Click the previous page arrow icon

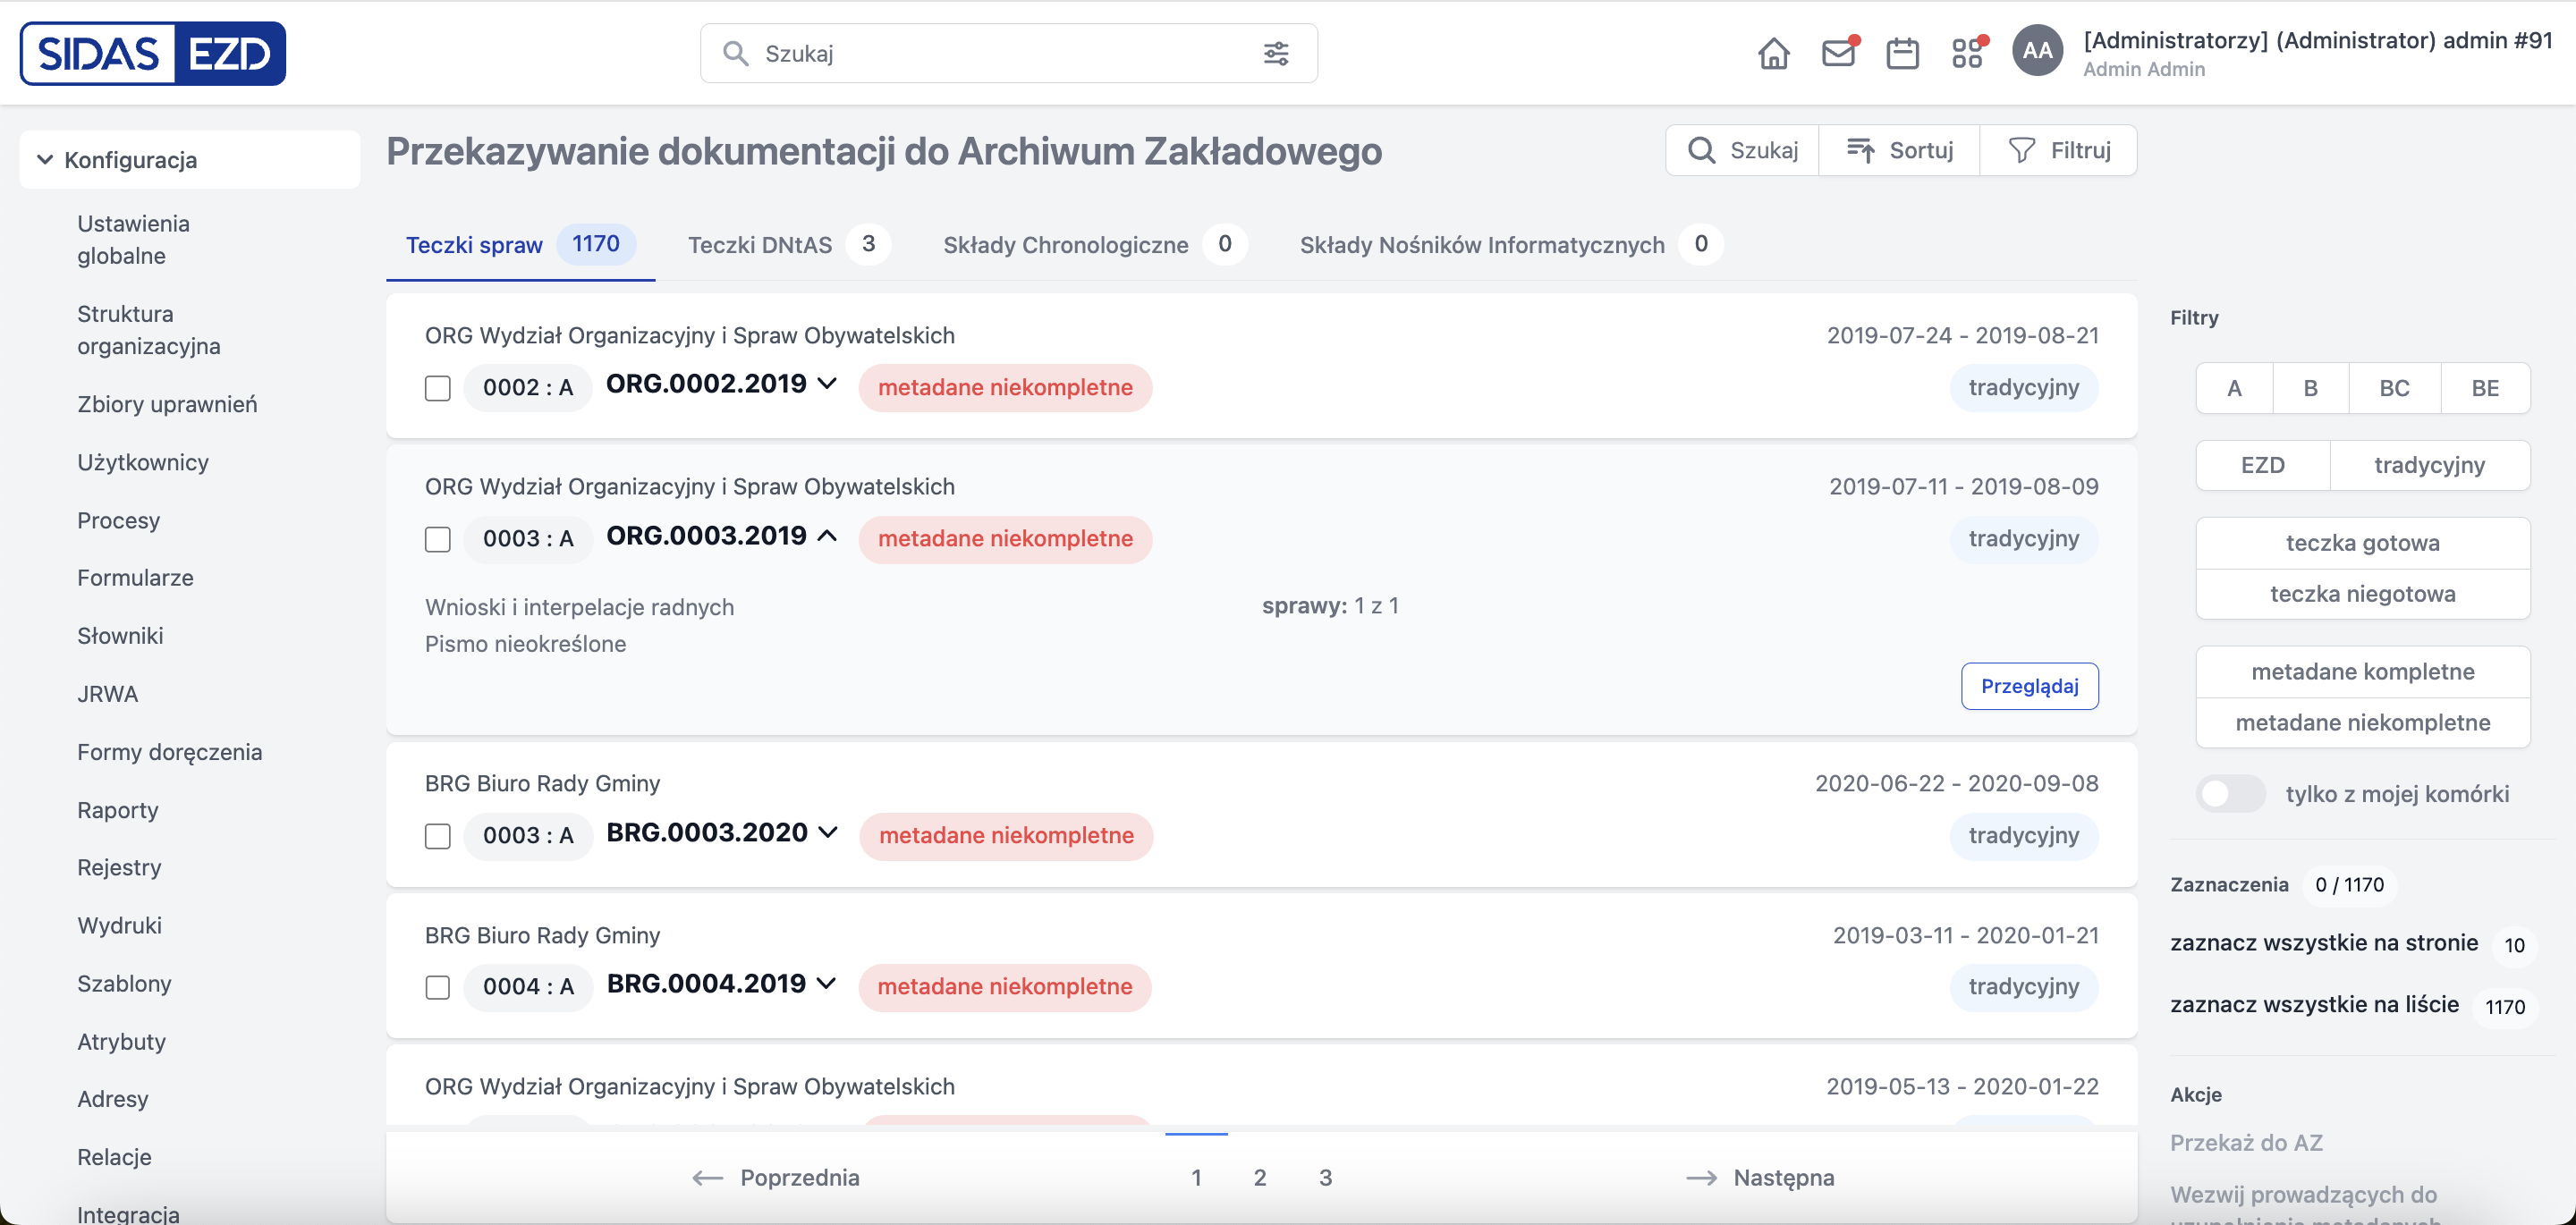707,1178
